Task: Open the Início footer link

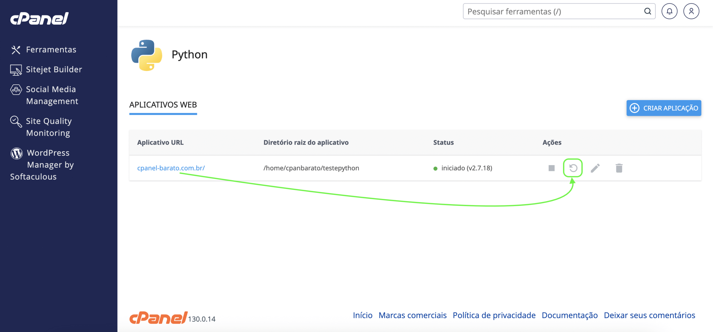Action: [x=363, y=315]
